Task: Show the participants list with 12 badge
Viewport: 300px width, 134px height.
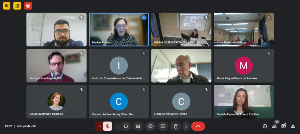Action: pos(274,126)
